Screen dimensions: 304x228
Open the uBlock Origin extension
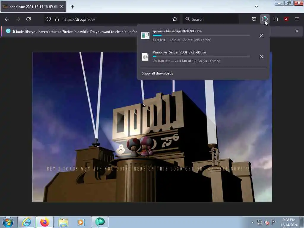point(286,19)
